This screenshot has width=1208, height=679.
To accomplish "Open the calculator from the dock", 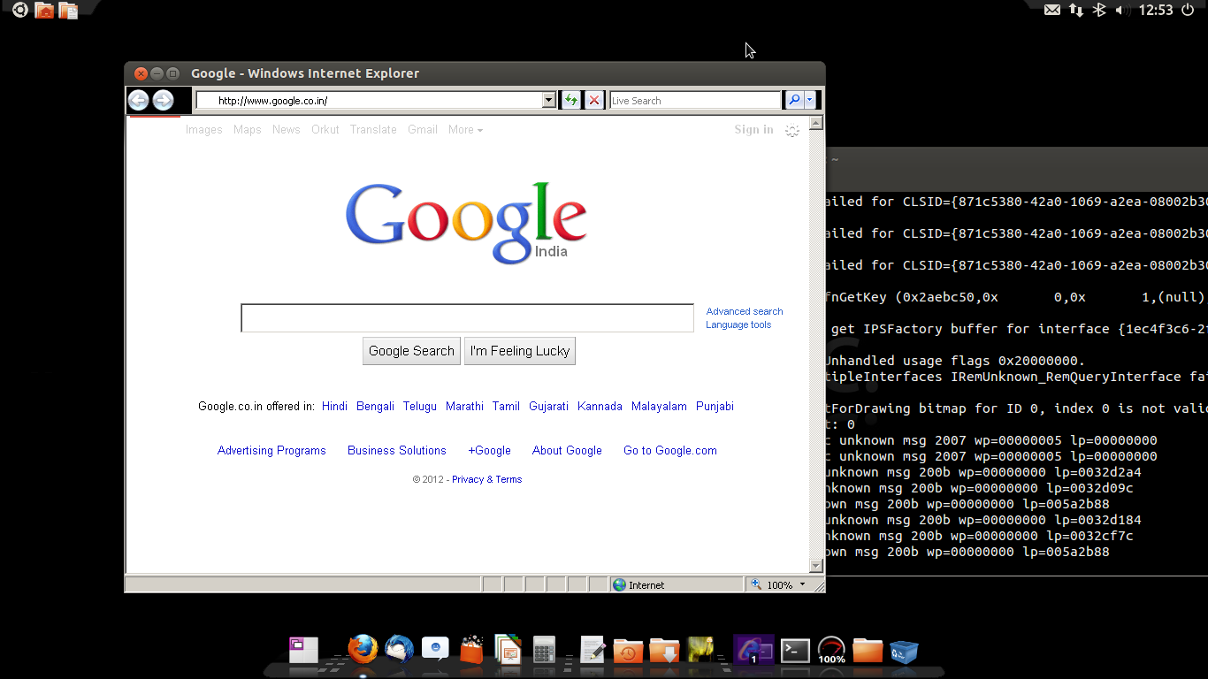I will tap(544, 650).
